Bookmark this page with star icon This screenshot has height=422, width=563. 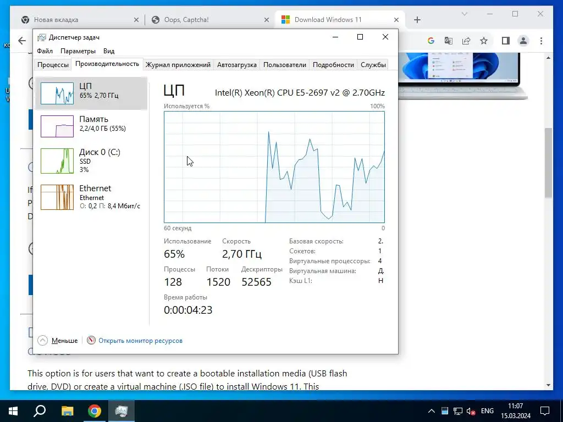coord(484,41)
